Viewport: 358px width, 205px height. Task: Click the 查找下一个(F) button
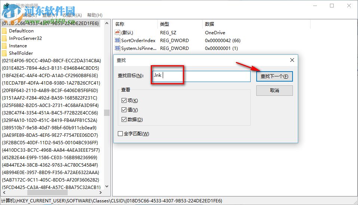tap(275, 76)
